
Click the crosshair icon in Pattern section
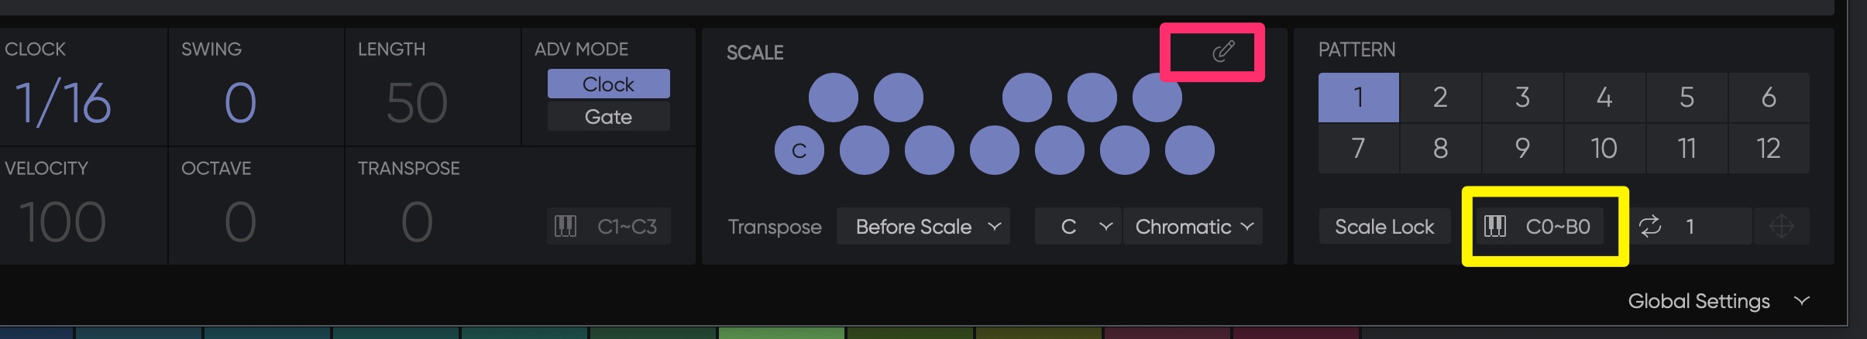coord(1781,227)
